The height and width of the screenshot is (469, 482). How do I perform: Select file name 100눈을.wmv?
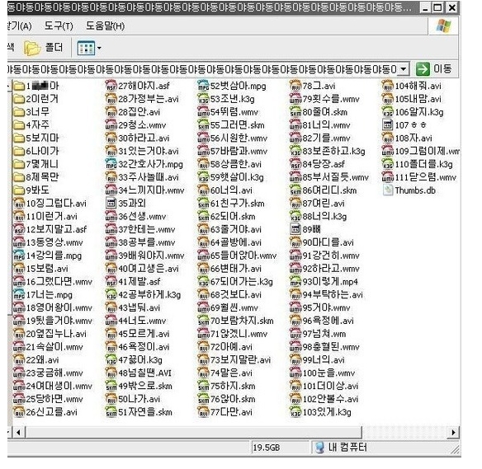(329, 373)
